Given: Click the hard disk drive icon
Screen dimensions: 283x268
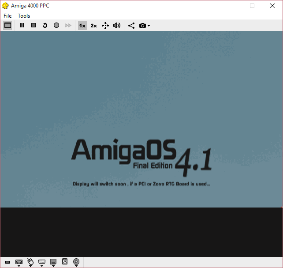Looking at the screenshot, I should (x=65, y=261).
